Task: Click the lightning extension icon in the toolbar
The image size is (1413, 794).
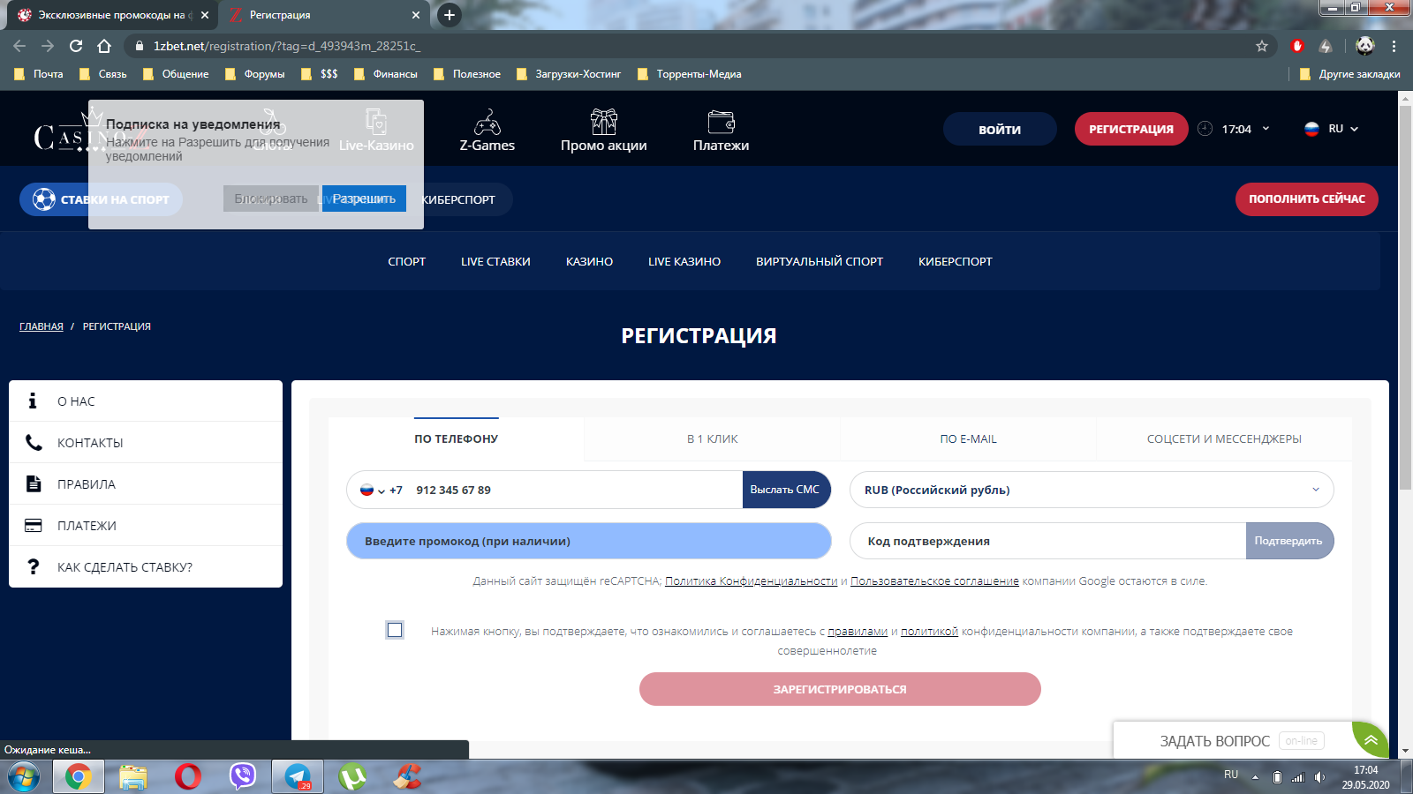Action: coord(1326,46)
